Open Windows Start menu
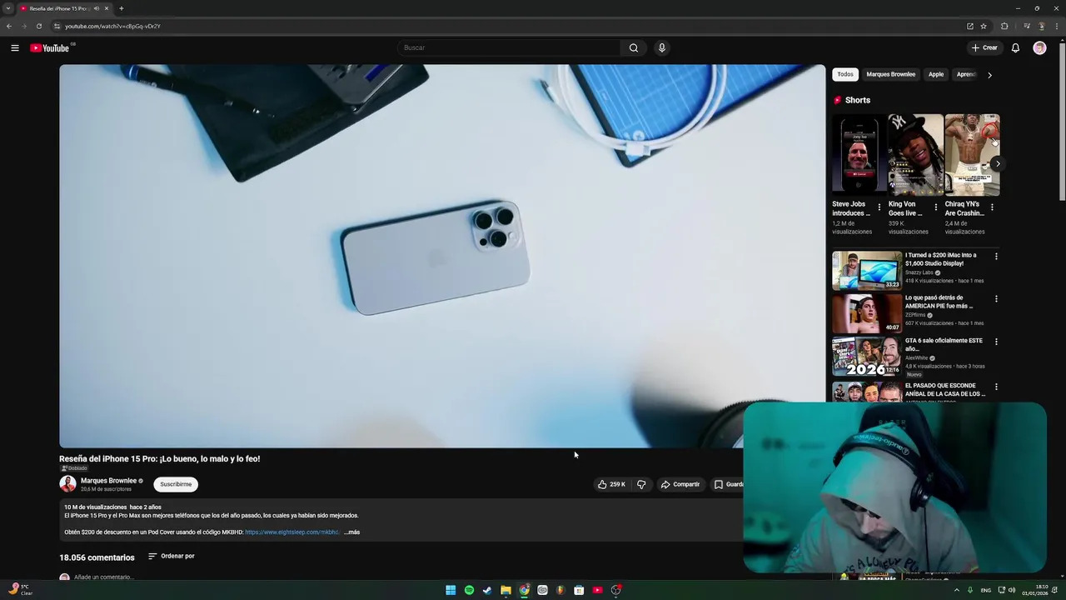Image resolution: width=1066 pixels, height=600 pixels. pyautogui.click(x=451, y=590)
